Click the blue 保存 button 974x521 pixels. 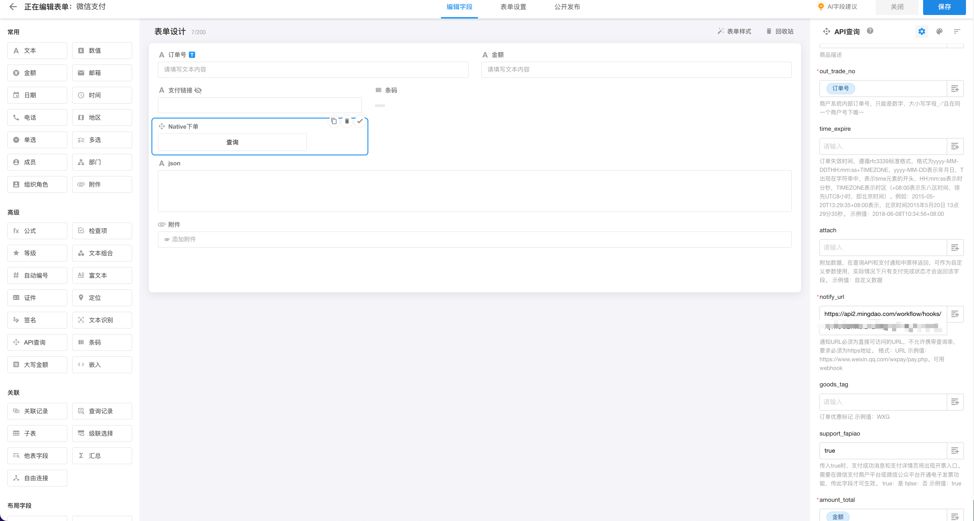pyautogui.click(x=944, y=7)
